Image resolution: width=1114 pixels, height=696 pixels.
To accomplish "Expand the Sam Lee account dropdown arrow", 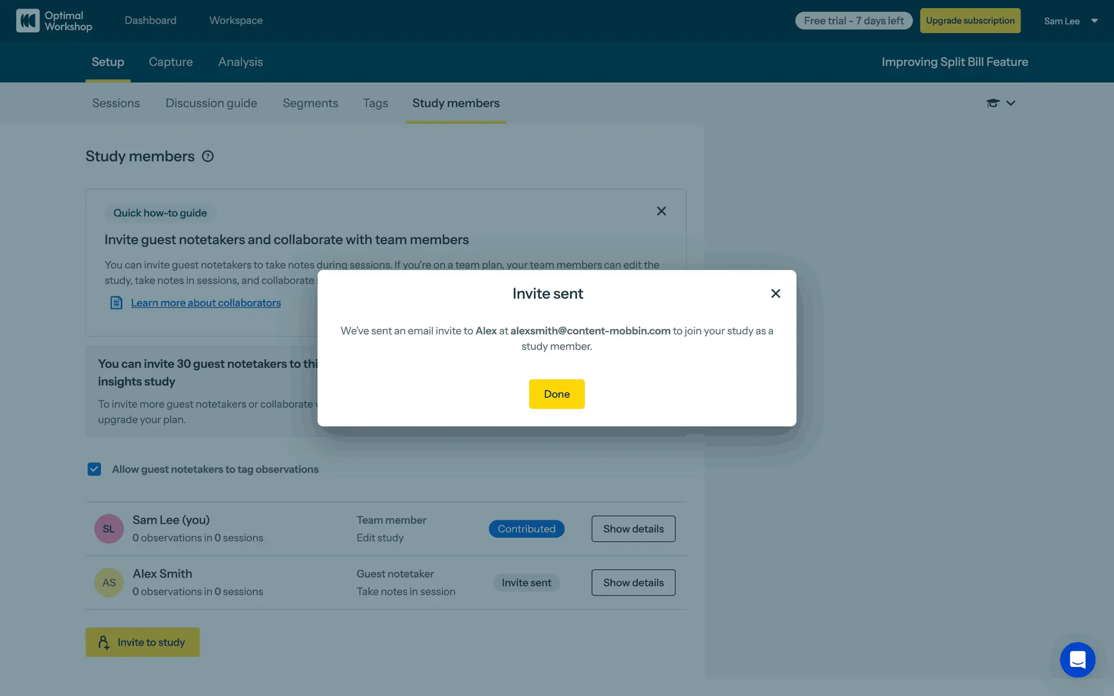I will click(1094, 21).
